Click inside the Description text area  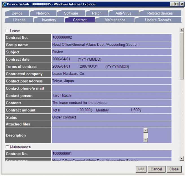(97, 135)
